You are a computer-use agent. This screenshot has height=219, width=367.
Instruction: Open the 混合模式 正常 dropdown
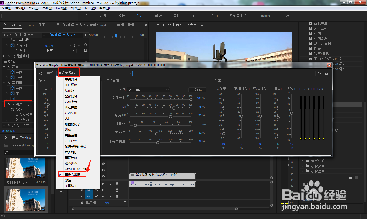tap(60, 51)
